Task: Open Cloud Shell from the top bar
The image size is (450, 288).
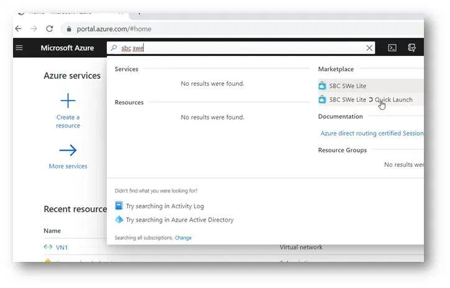Action: click(x=392, y=48)
